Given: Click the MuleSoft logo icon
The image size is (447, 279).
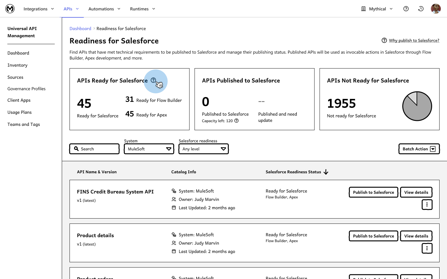Looking at the screenshot, I should click(x=10, y=9).
